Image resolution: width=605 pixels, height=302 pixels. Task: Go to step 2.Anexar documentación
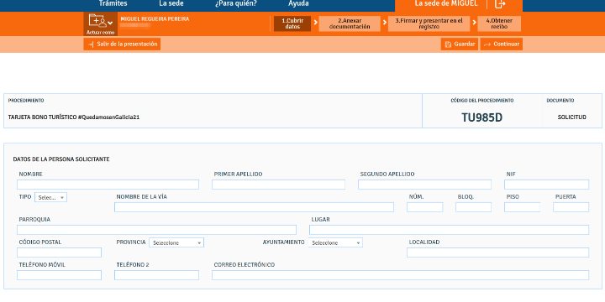point(350,23)
